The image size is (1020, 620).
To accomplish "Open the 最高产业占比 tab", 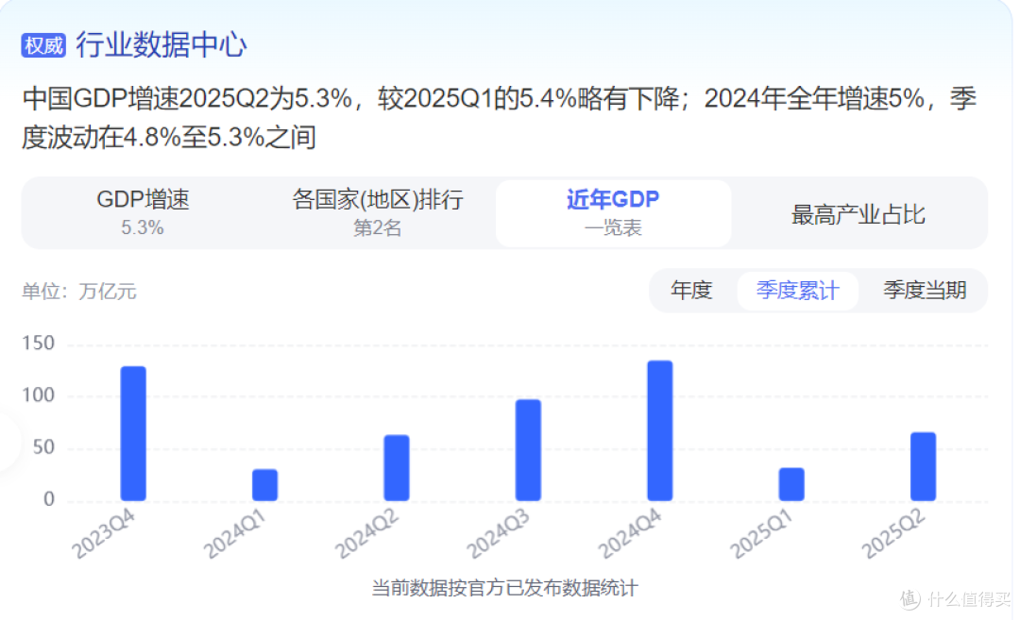I will [x=858, y=214].
